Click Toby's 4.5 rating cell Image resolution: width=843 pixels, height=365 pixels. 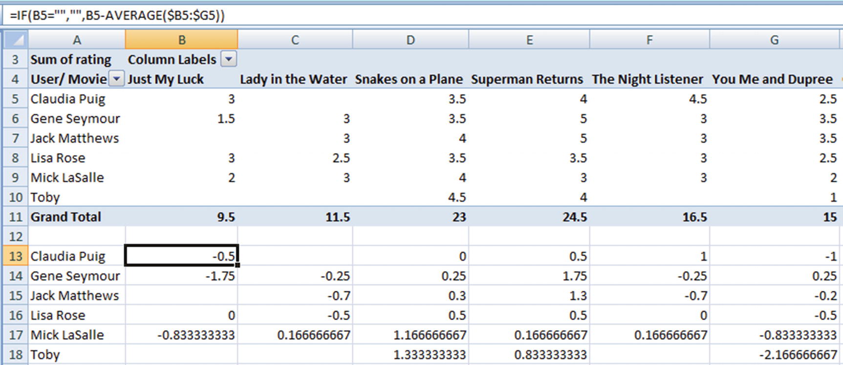[x=410, y=197]
